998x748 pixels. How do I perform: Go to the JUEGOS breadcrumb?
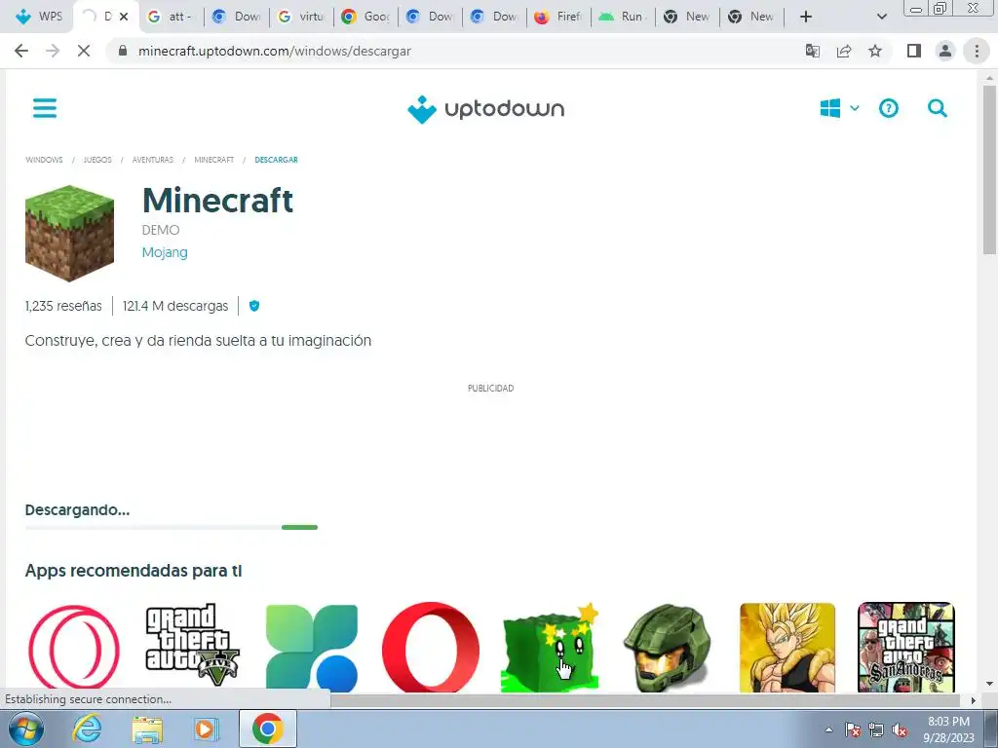[x=97, y=160]
